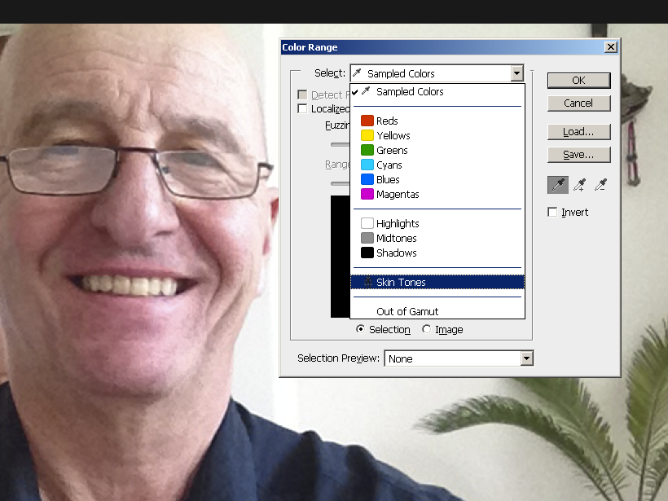Viewport: 668px width, 501px height.
Task: Choose the Selection radio button
Action: pos(361,330)
